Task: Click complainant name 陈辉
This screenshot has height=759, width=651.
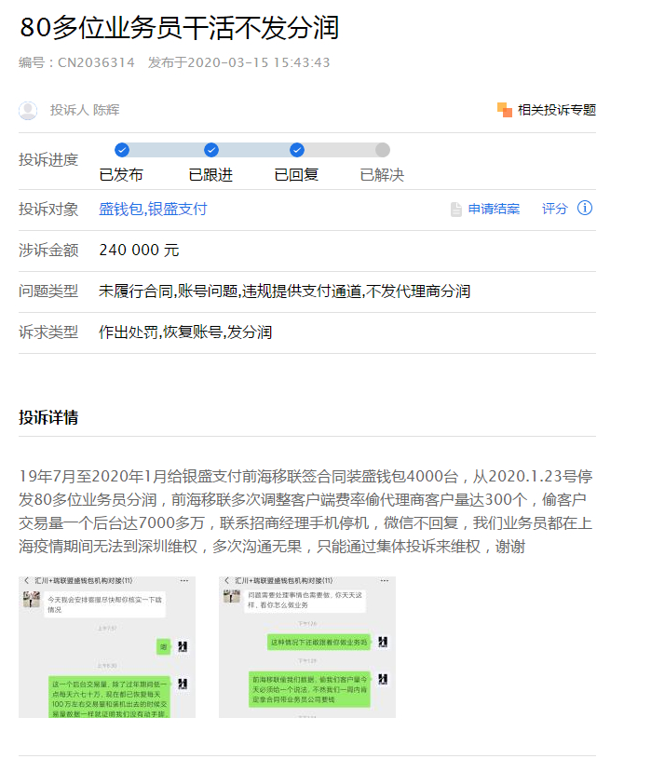Action: [106, 111]
